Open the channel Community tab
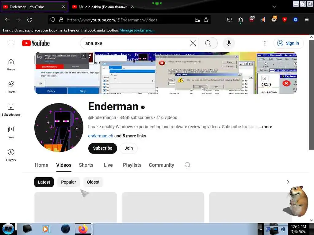This screenshot has width=314, height=235. (161, 165)
